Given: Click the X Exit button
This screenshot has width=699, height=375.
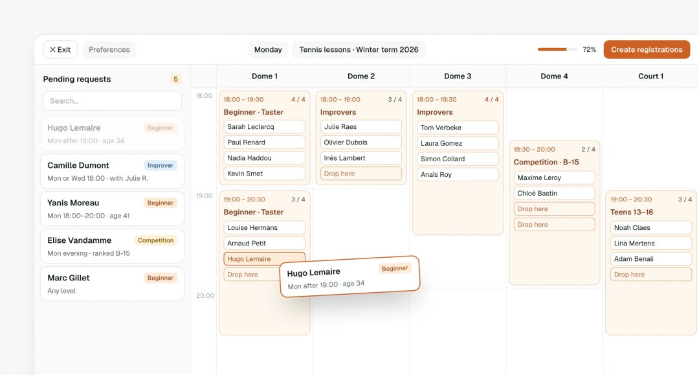Looking at the screenshot, I should tap(60, 49).
